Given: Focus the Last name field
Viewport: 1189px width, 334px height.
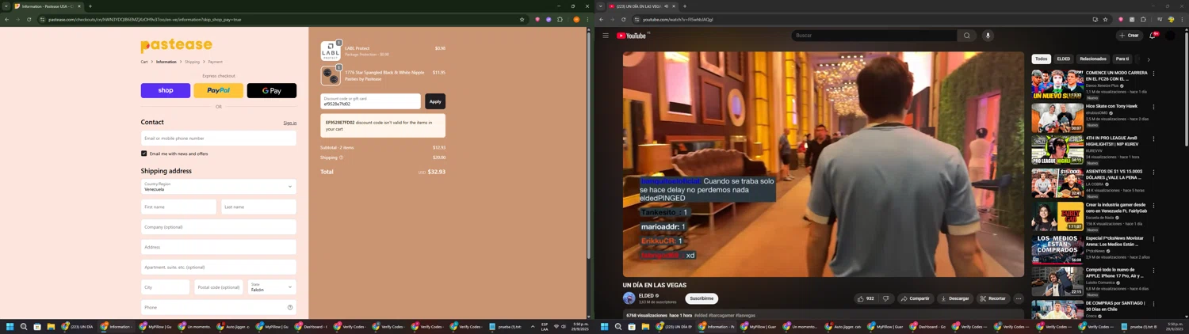Looking at the screenshot, I should click(x=258, y=207).
